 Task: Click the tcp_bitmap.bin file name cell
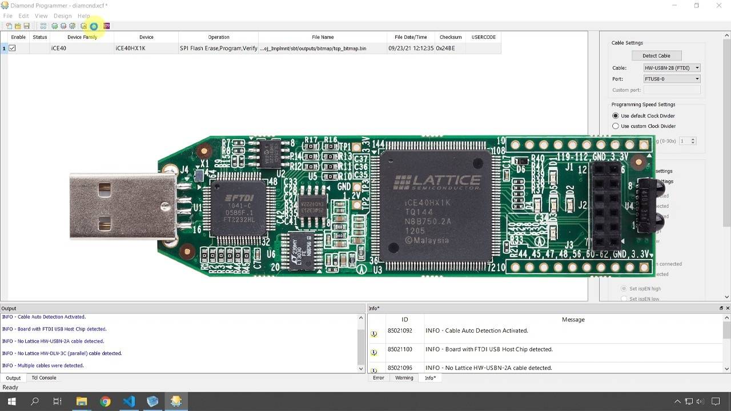click(x=323, y=49)
